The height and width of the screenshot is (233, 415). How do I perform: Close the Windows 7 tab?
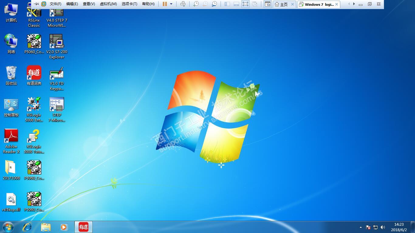coord(337,4)
